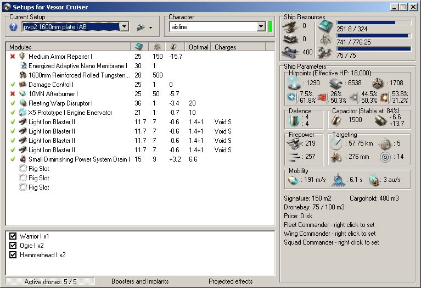Click the calibration icon showing 400
The height and width of the screenshot is (288, 421).
click(290, 51)
